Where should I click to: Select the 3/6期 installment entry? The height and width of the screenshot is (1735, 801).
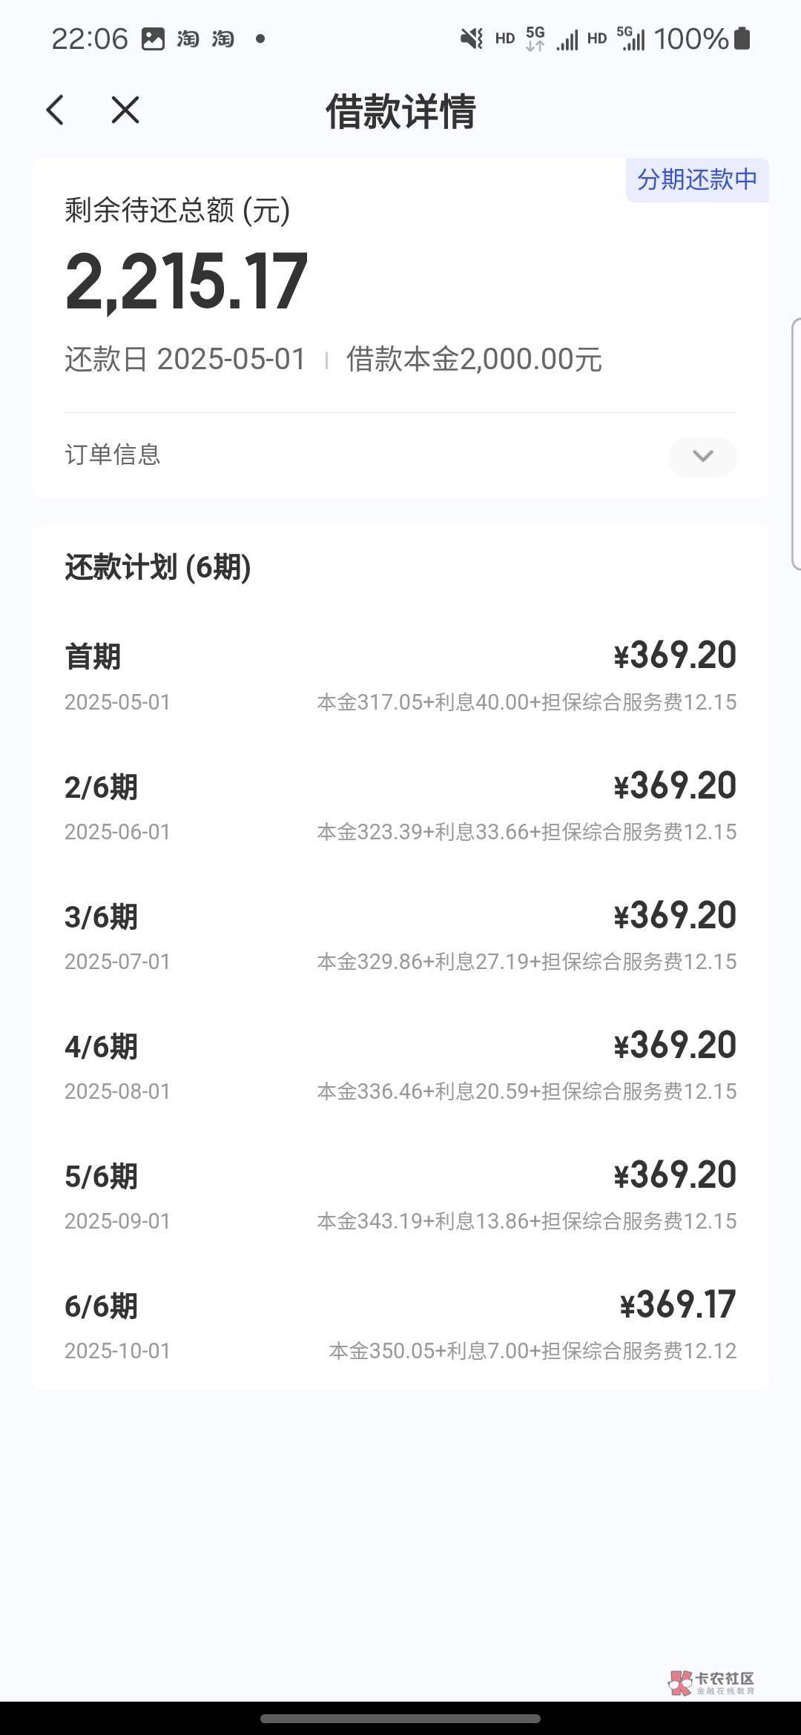pos(400,936)
